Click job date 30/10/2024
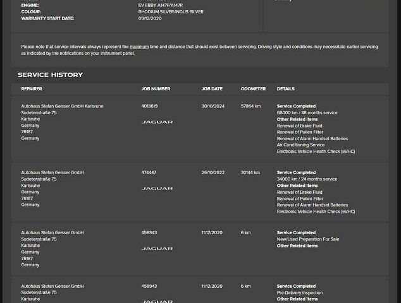 pyautogui.click(x=213, y=106)
